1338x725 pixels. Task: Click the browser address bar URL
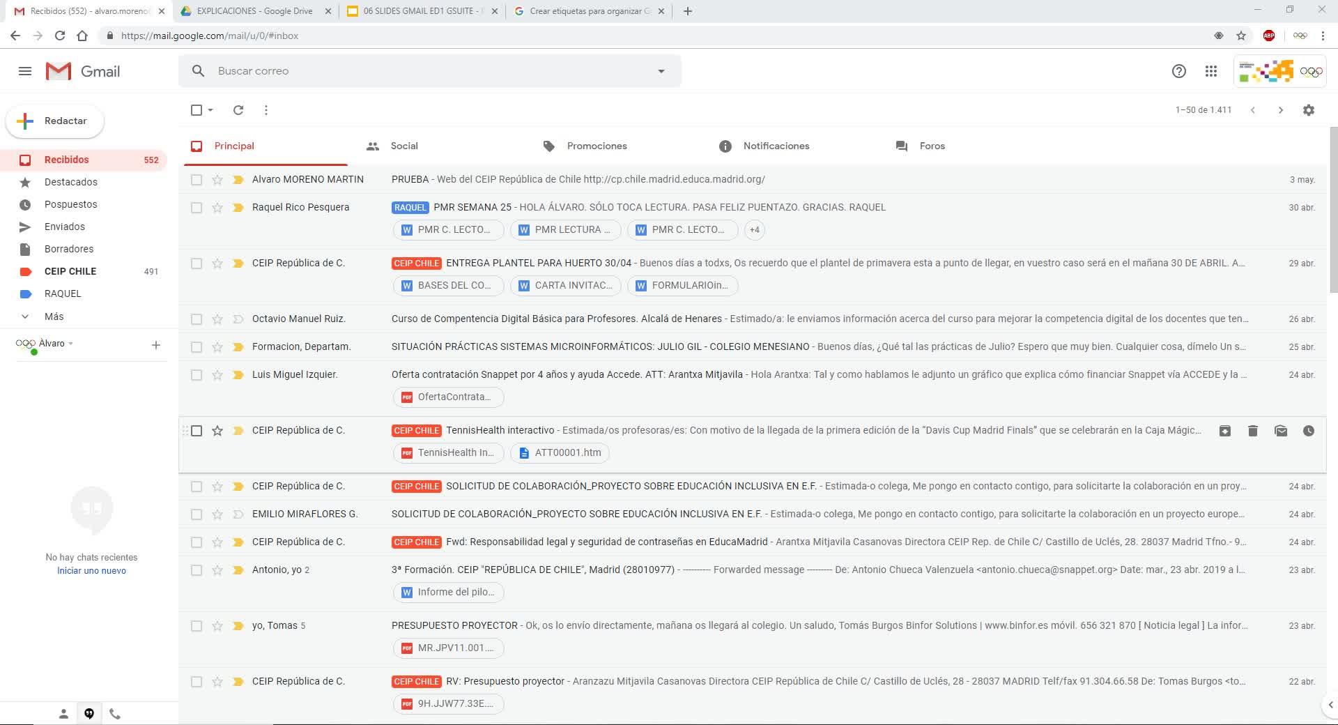[209, 36]
